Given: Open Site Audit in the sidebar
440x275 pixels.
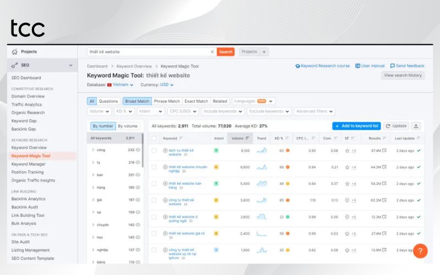Looking at the screenshot, I should click(x=20, y=242).
